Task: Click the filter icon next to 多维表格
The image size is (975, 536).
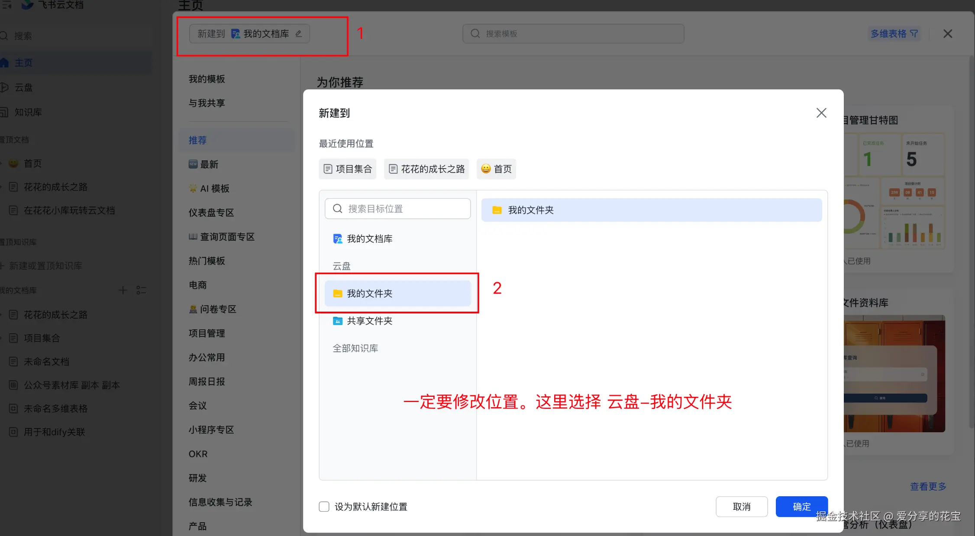Action: click(x=914, y=34)
